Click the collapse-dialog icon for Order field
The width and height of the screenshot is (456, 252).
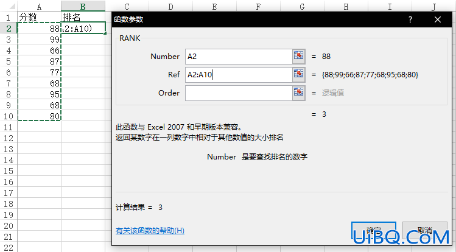(x=299, y=93)
